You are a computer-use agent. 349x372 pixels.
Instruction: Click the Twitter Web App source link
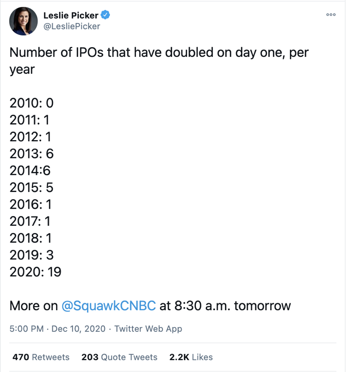pyautogui.click(x=148, y=329)
